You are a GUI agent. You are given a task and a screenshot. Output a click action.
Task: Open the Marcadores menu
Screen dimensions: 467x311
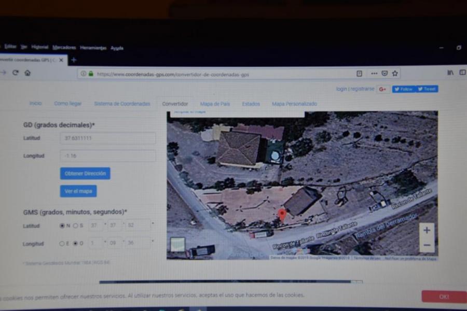(x=64, y=48)
